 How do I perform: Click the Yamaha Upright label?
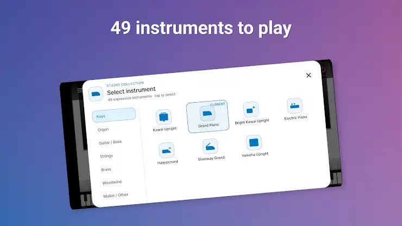coord(255,154)
